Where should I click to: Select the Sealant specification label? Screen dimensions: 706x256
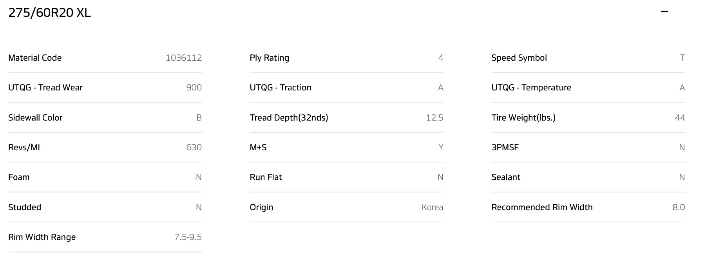(x=505, y=177)
